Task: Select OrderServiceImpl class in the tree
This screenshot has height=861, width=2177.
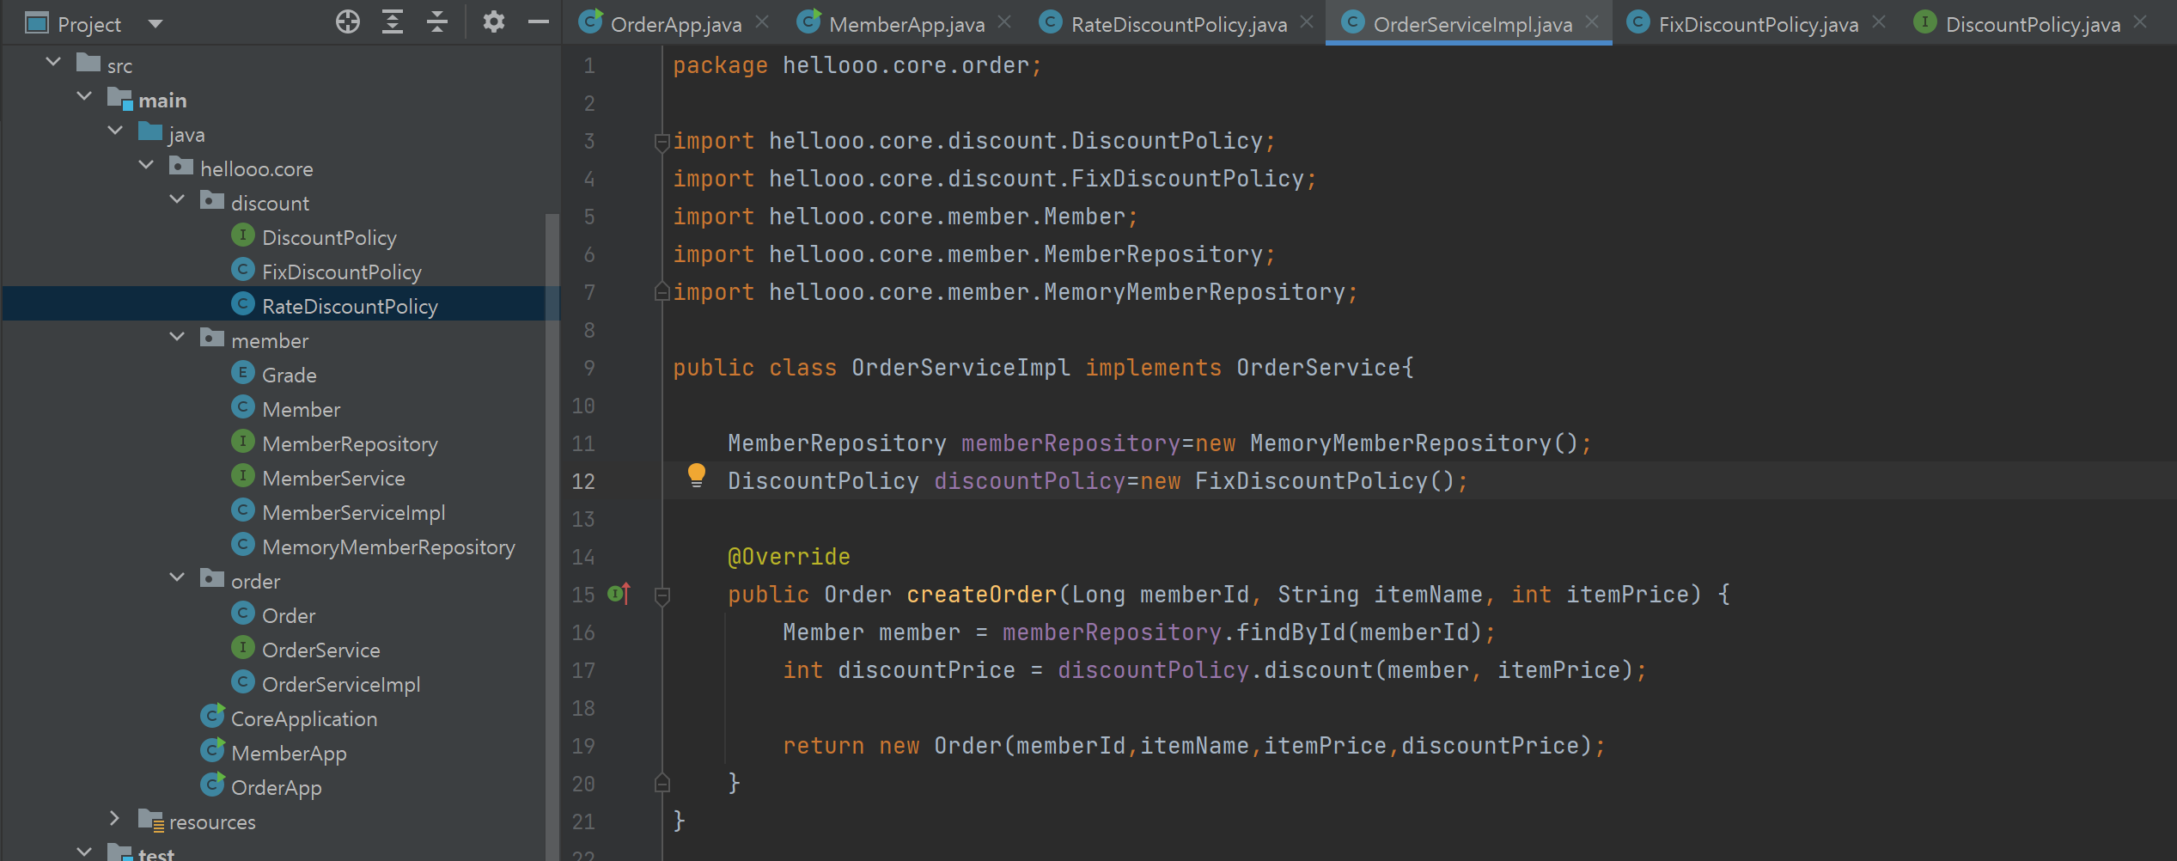Action: pyautogui.click(x=341, y=684)
